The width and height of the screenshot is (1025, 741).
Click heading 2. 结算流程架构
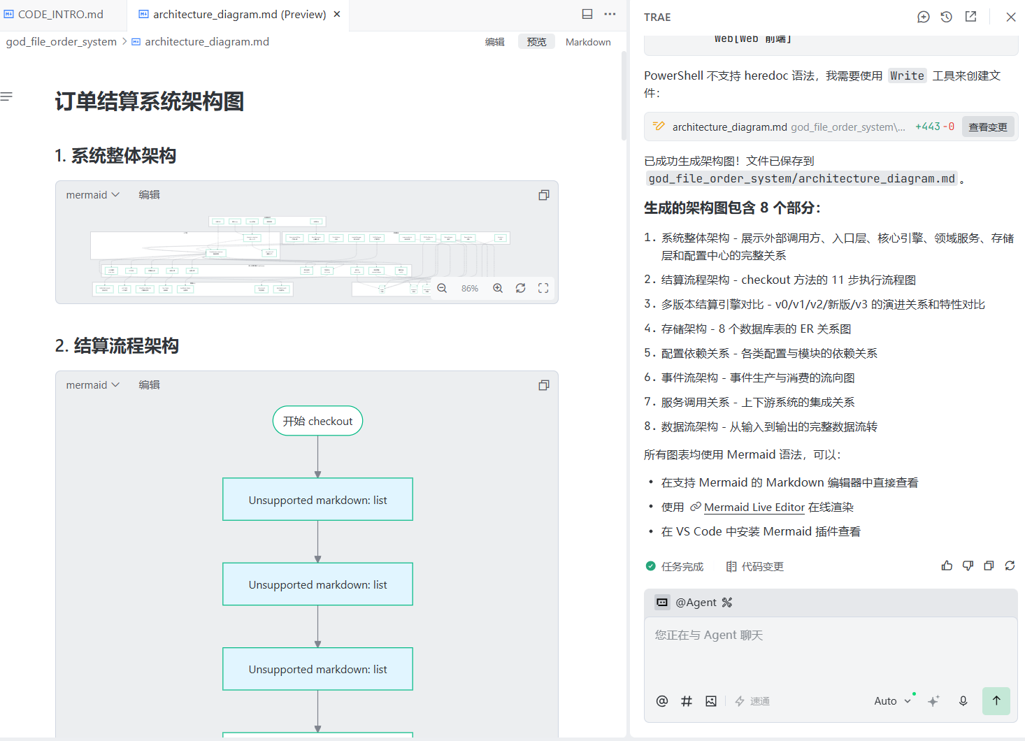pos(117,345)
